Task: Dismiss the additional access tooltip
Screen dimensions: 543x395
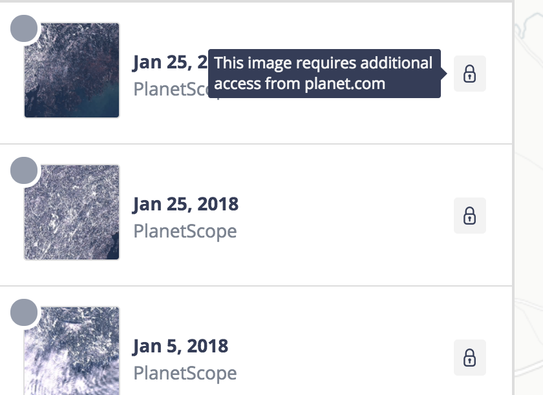Action: 323,73
